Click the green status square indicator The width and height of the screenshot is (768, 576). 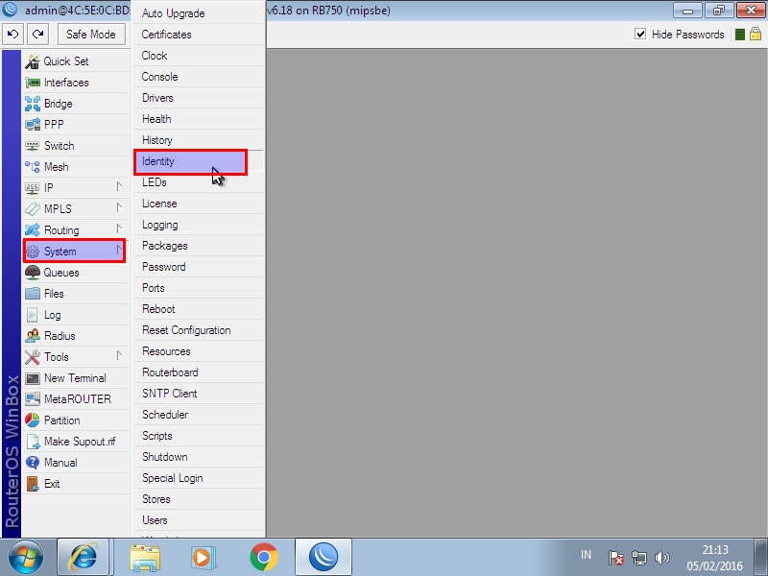pos(740,35)
